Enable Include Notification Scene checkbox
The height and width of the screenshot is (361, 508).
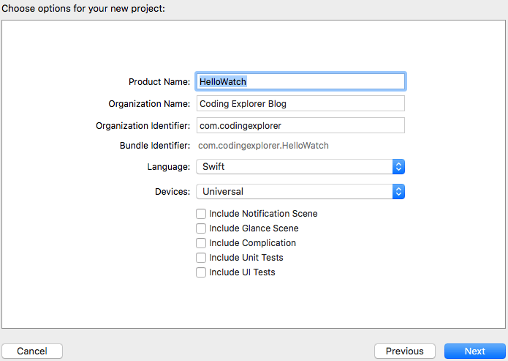click(201, 214)
